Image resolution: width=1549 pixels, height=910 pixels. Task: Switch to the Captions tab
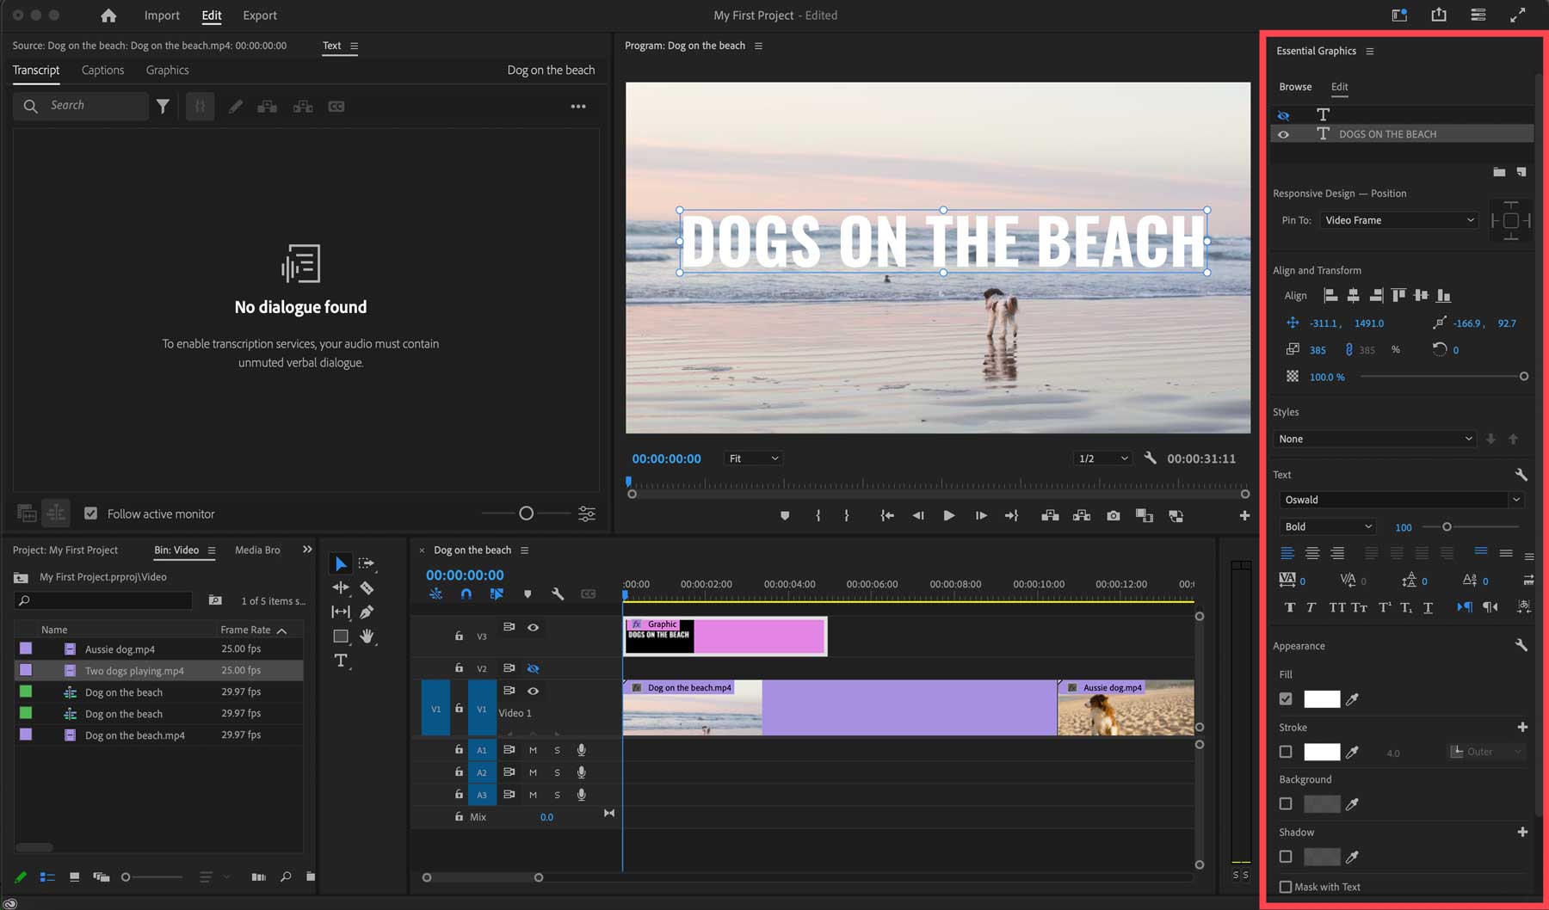[x=102, y=70]
